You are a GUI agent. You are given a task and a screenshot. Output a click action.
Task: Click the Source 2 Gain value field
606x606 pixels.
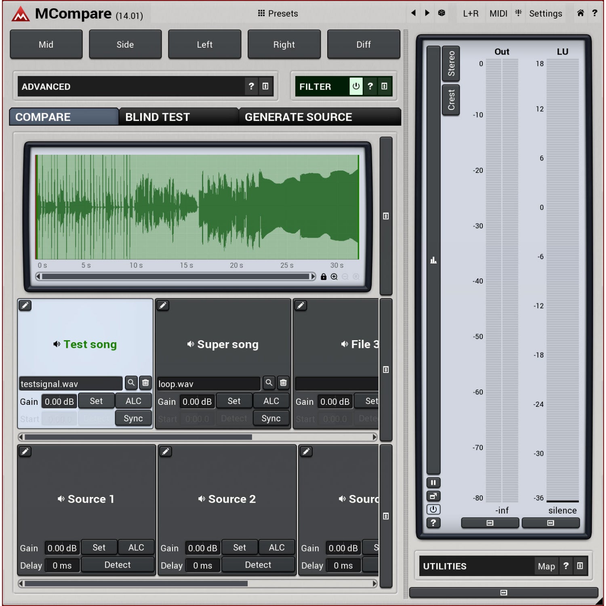[x=203, y=548]
